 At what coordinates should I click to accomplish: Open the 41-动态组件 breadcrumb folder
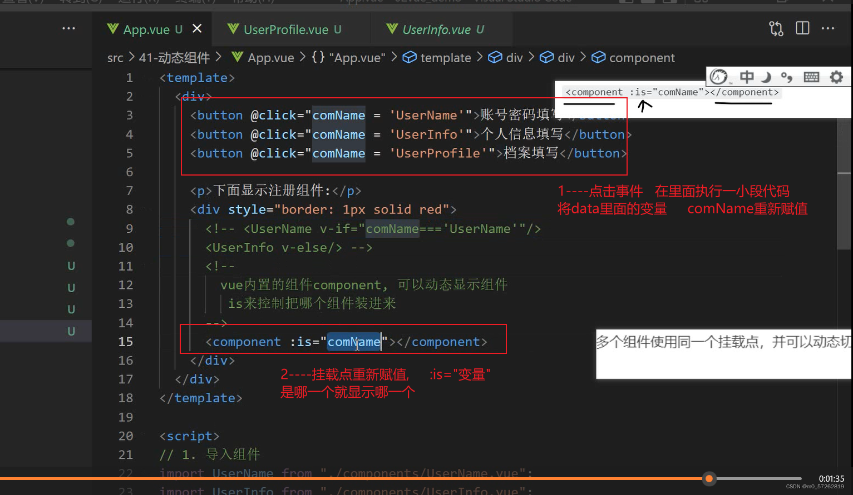[174, 58]
